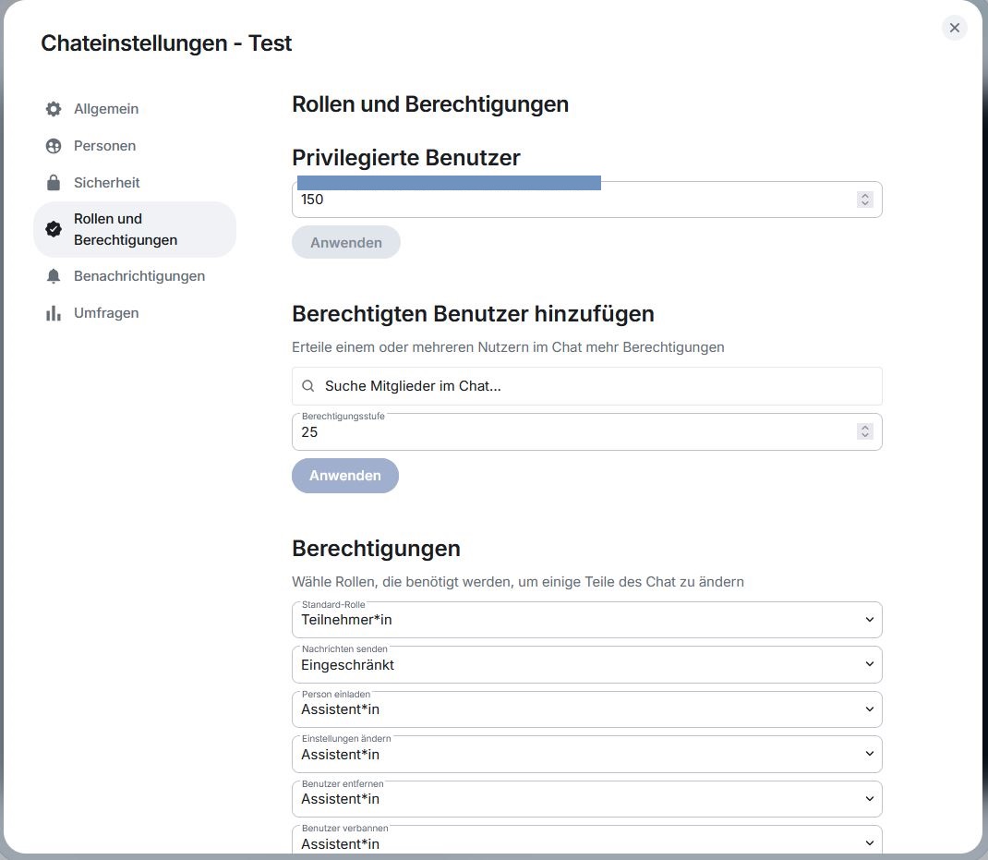Switch to the Sicherheit settings tab

107,183
